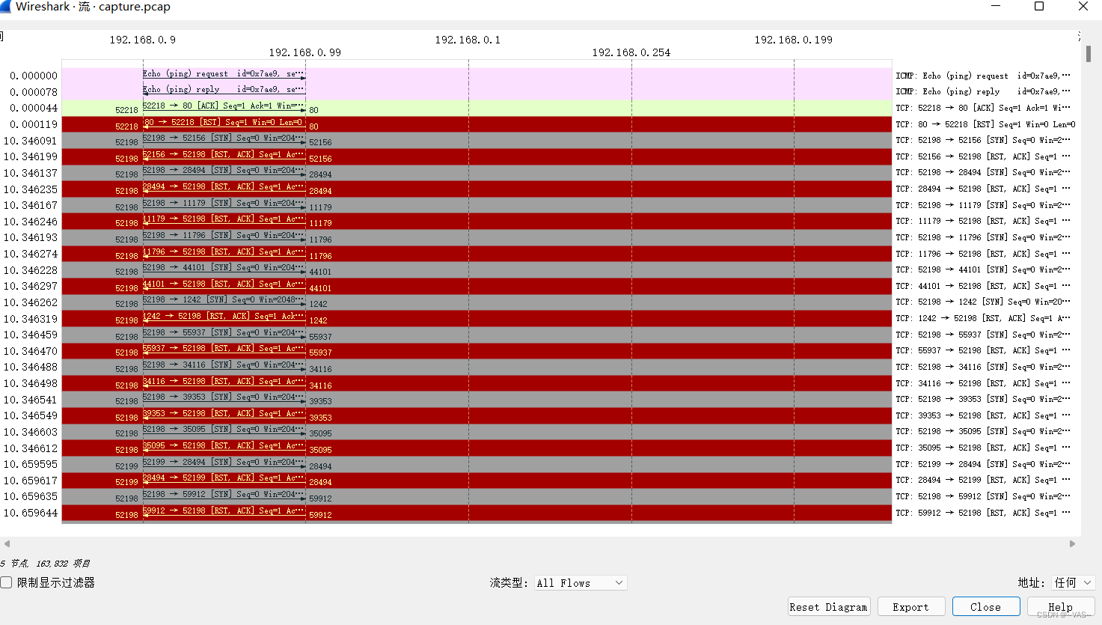Select the Echo ping request flow at 0.000000
The image size is (1102, 625).
[x=477, y=76]
